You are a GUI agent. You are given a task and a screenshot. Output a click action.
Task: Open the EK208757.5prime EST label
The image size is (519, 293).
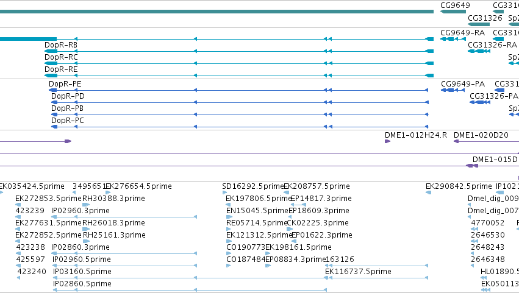[317, 186]
